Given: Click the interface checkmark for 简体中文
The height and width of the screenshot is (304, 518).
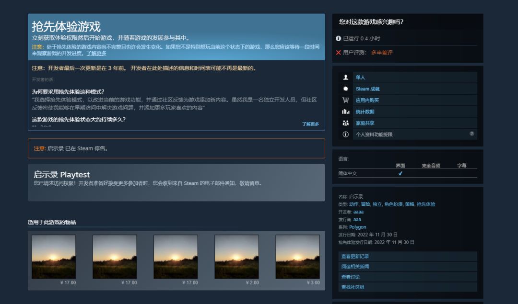Looking at the screenshot, I should tap(400, 173).
